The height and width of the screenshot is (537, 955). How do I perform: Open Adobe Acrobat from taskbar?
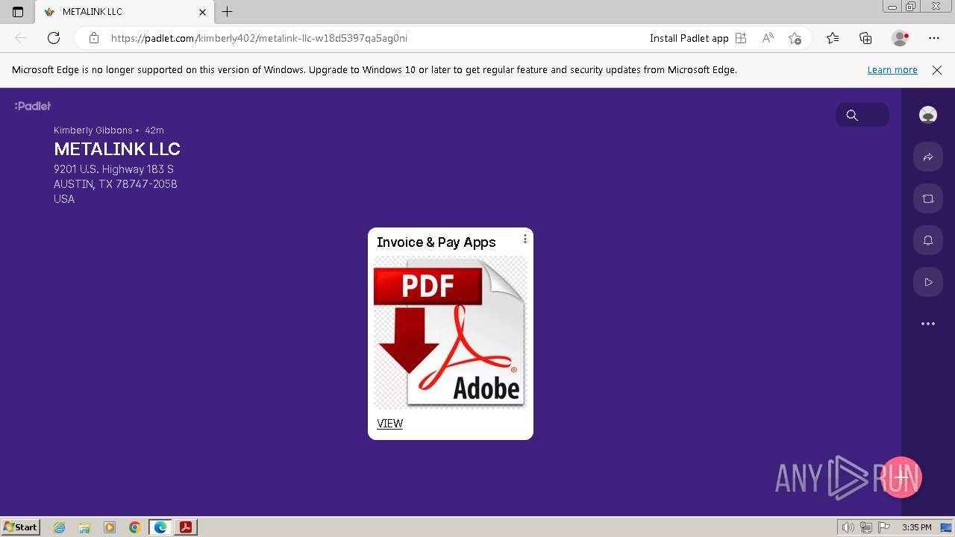[x=185, y=527]
